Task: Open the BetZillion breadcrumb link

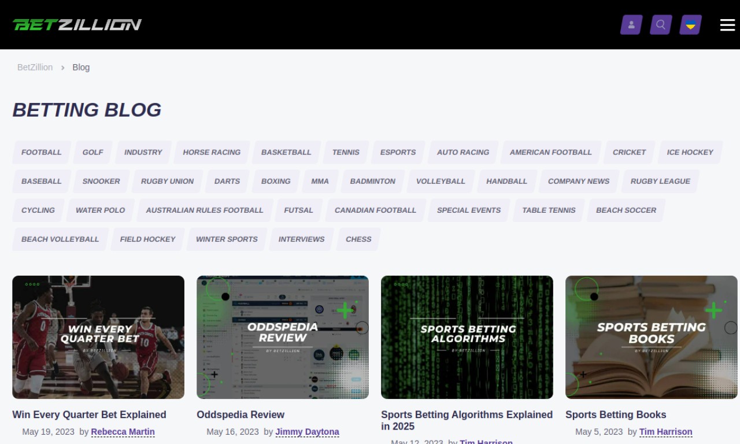Action: pos(35,67)
